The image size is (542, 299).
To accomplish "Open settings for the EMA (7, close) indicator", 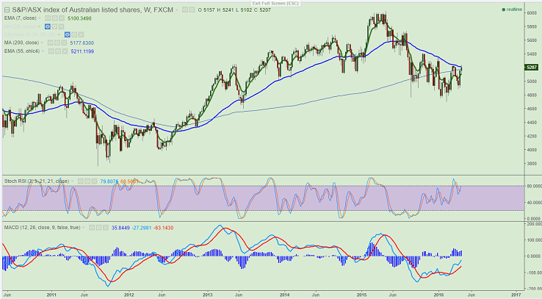I will (54, 18).
